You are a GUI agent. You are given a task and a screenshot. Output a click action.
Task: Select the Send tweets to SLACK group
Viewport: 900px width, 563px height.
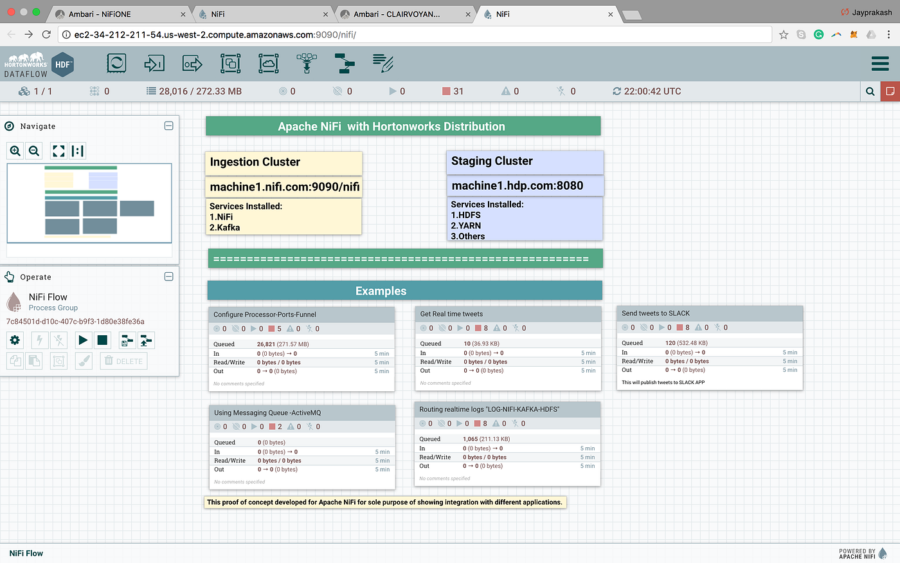click(710, 347)
